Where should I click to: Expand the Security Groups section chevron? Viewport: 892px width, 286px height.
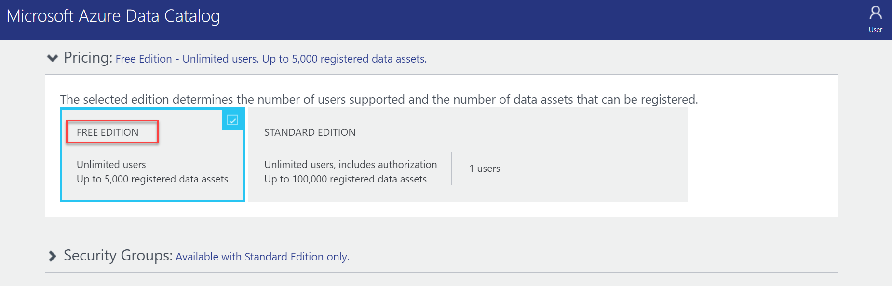point(52,256)
